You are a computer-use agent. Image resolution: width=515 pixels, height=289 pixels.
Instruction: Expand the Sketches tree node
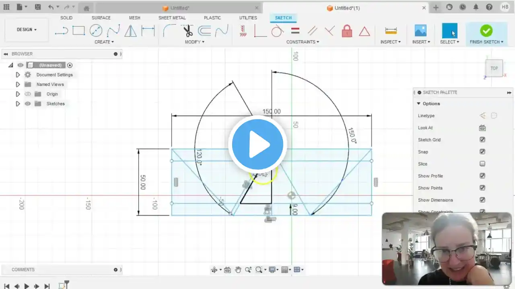(18, 104)
